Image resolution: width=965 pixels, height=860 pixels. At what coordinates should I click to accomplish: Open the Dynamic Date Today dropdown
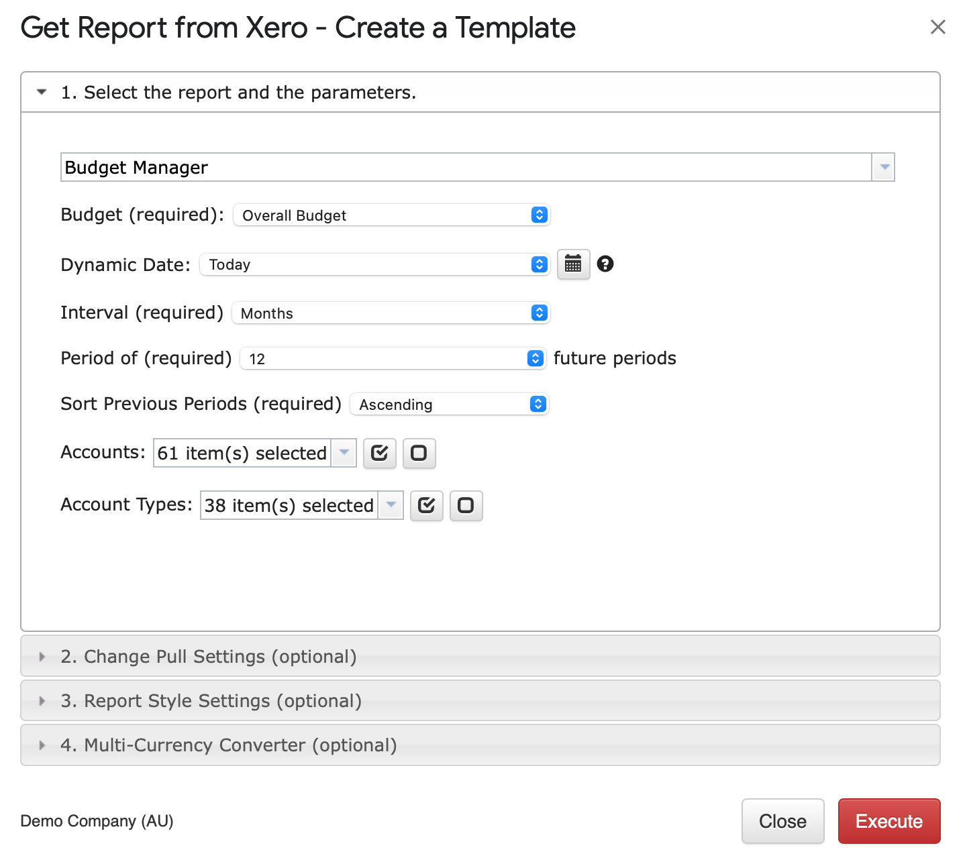click(x=374, y=264)
